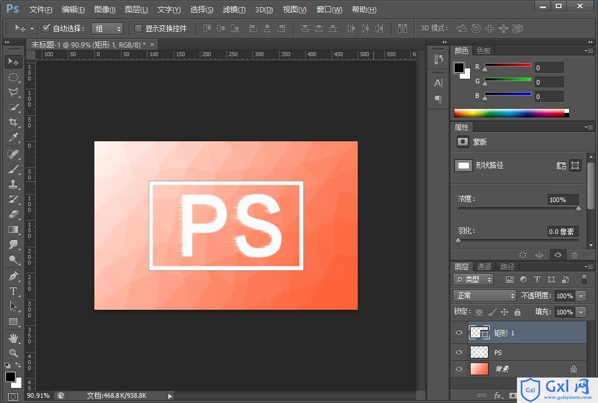
Task: Open the 窗口 menu
Action: point(329,9)
